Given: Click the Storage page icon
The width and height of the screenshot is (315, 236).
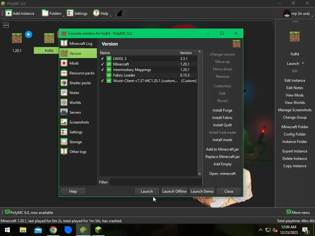Looking at the screenshot, I should (x=64, y=142).
